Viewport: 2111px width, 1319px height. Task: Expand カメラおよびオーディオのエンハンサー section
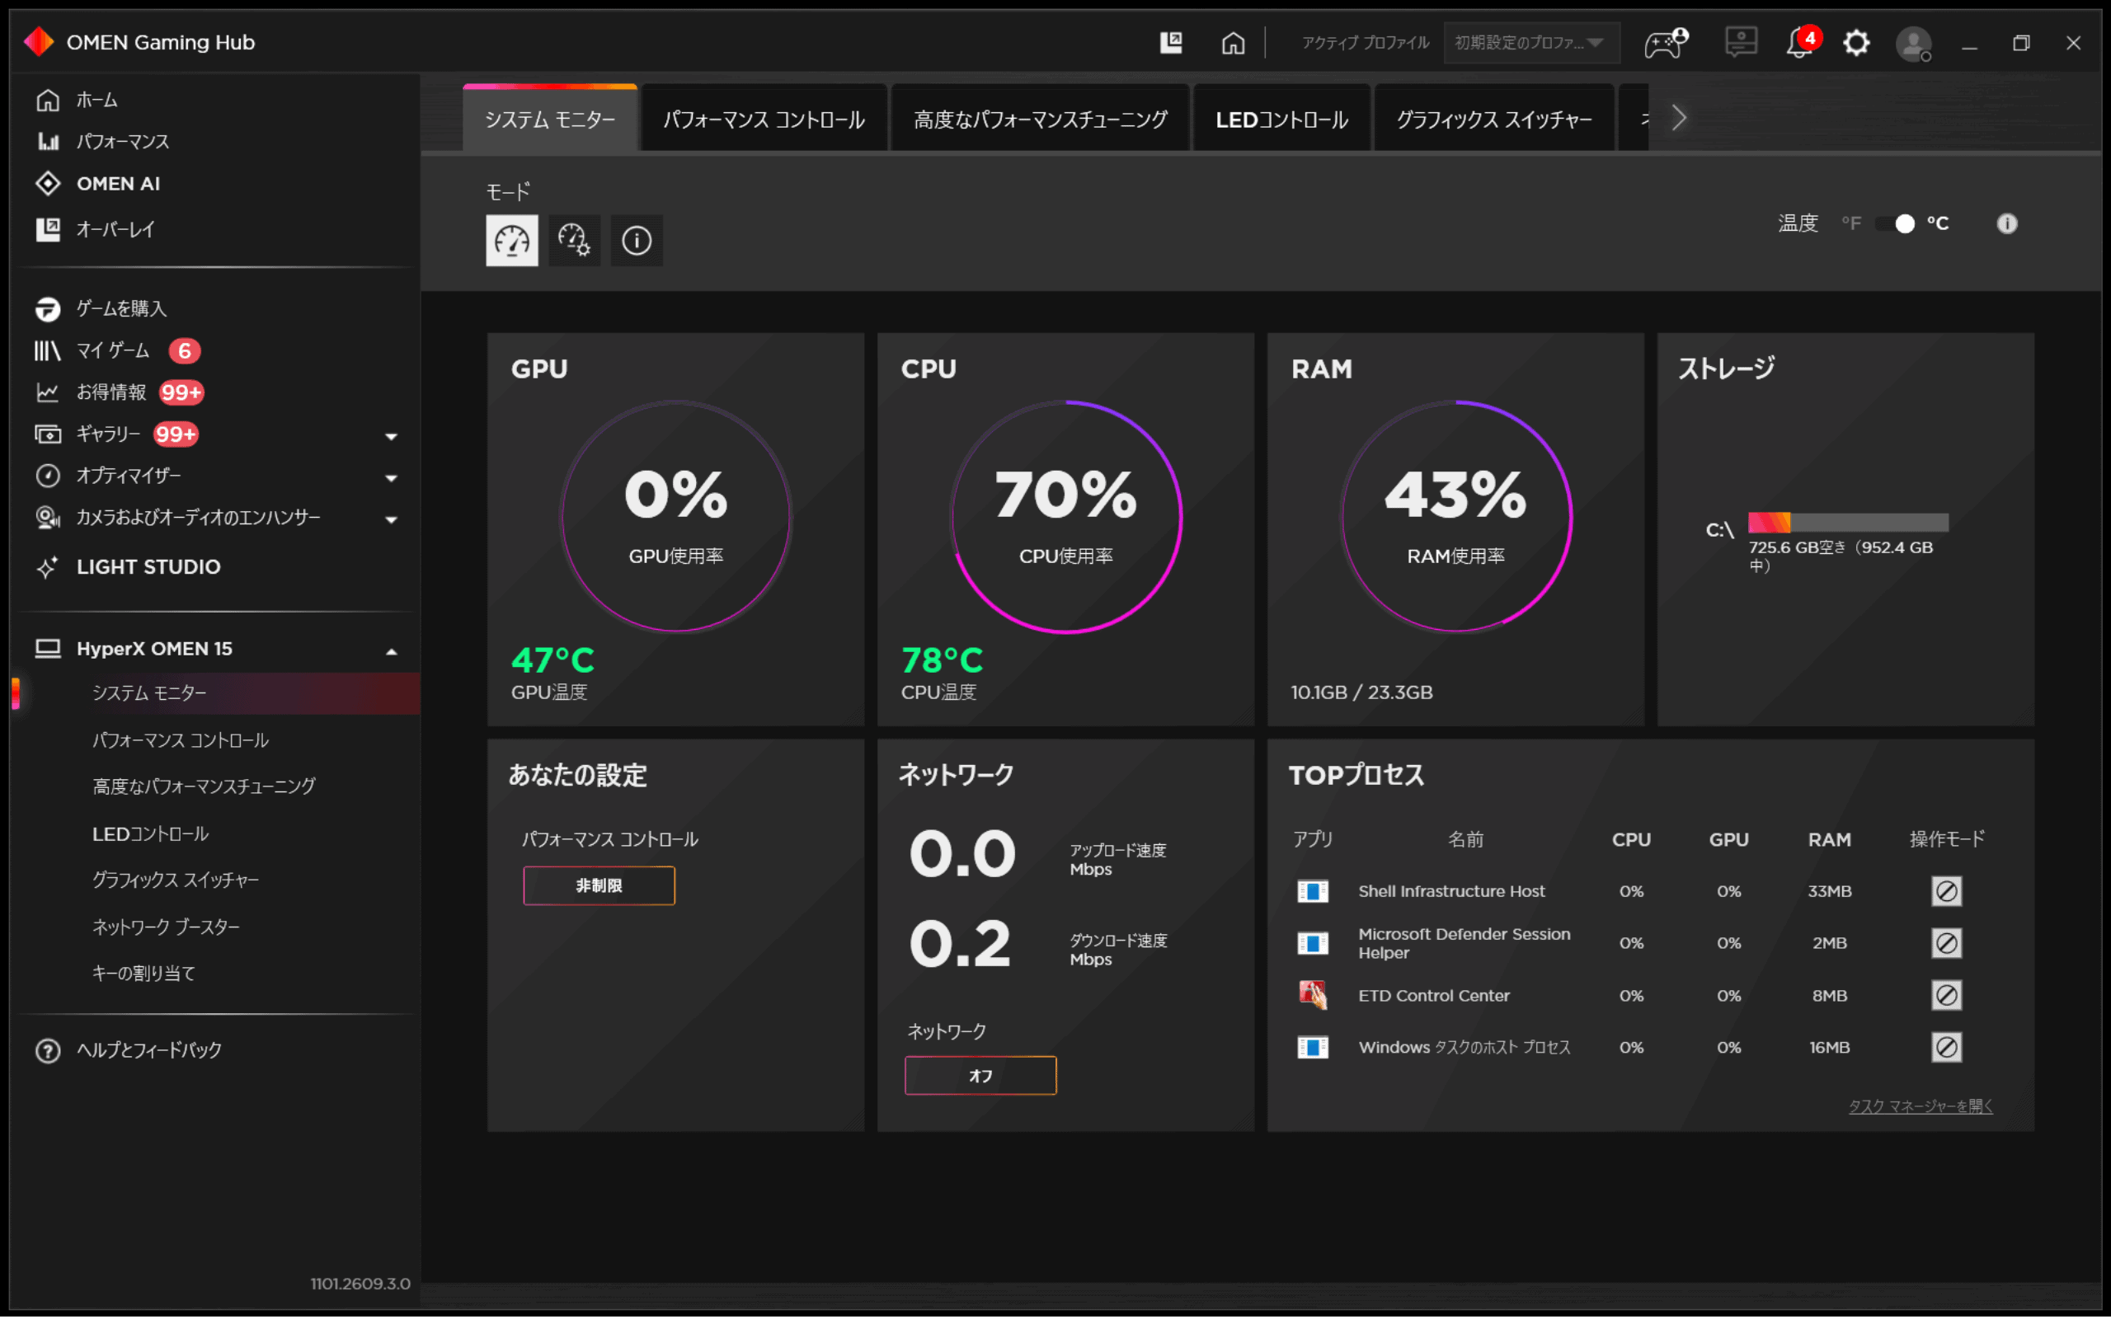click(x=391, y=519)
